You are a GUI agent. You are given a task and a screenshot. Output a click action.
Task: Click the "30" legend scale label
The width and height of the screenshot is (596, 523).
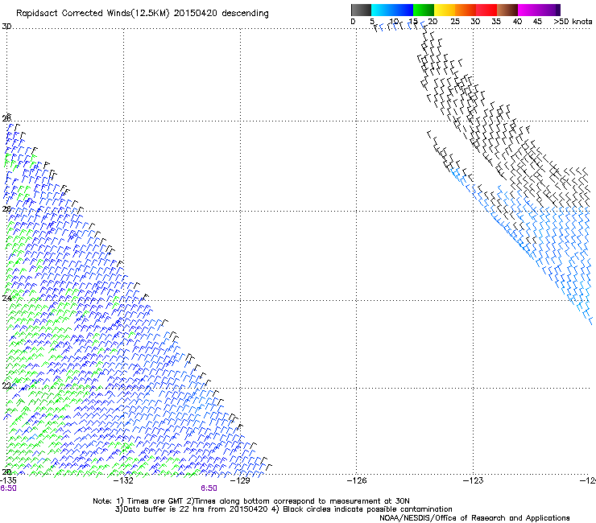475,22
